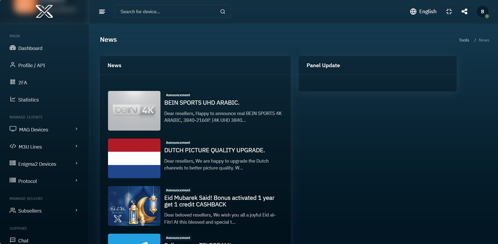Screen dimensions: 498x244
Task: Open the 2FA settings menu item
Action: [x=23, y=82]
